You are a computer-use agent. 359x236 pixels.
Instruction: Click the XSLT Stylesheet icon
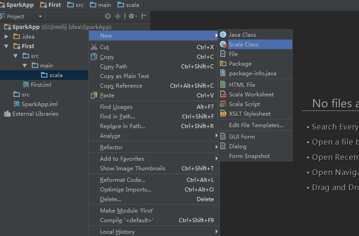point(223,113)
